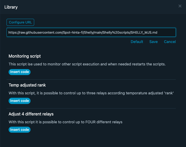The height and width of the screenshot is (147, 186).
Task: Save the configured library URL
Action: coord(153,42)
